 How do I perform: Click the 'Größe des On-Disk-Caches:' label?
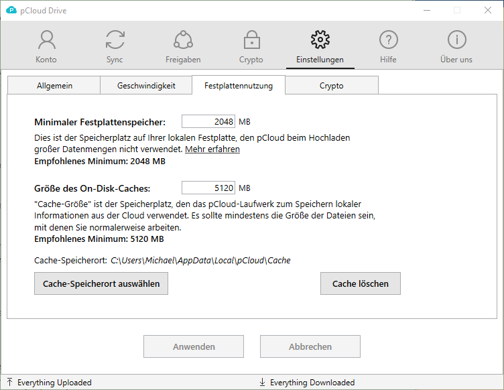coord(92,188)
